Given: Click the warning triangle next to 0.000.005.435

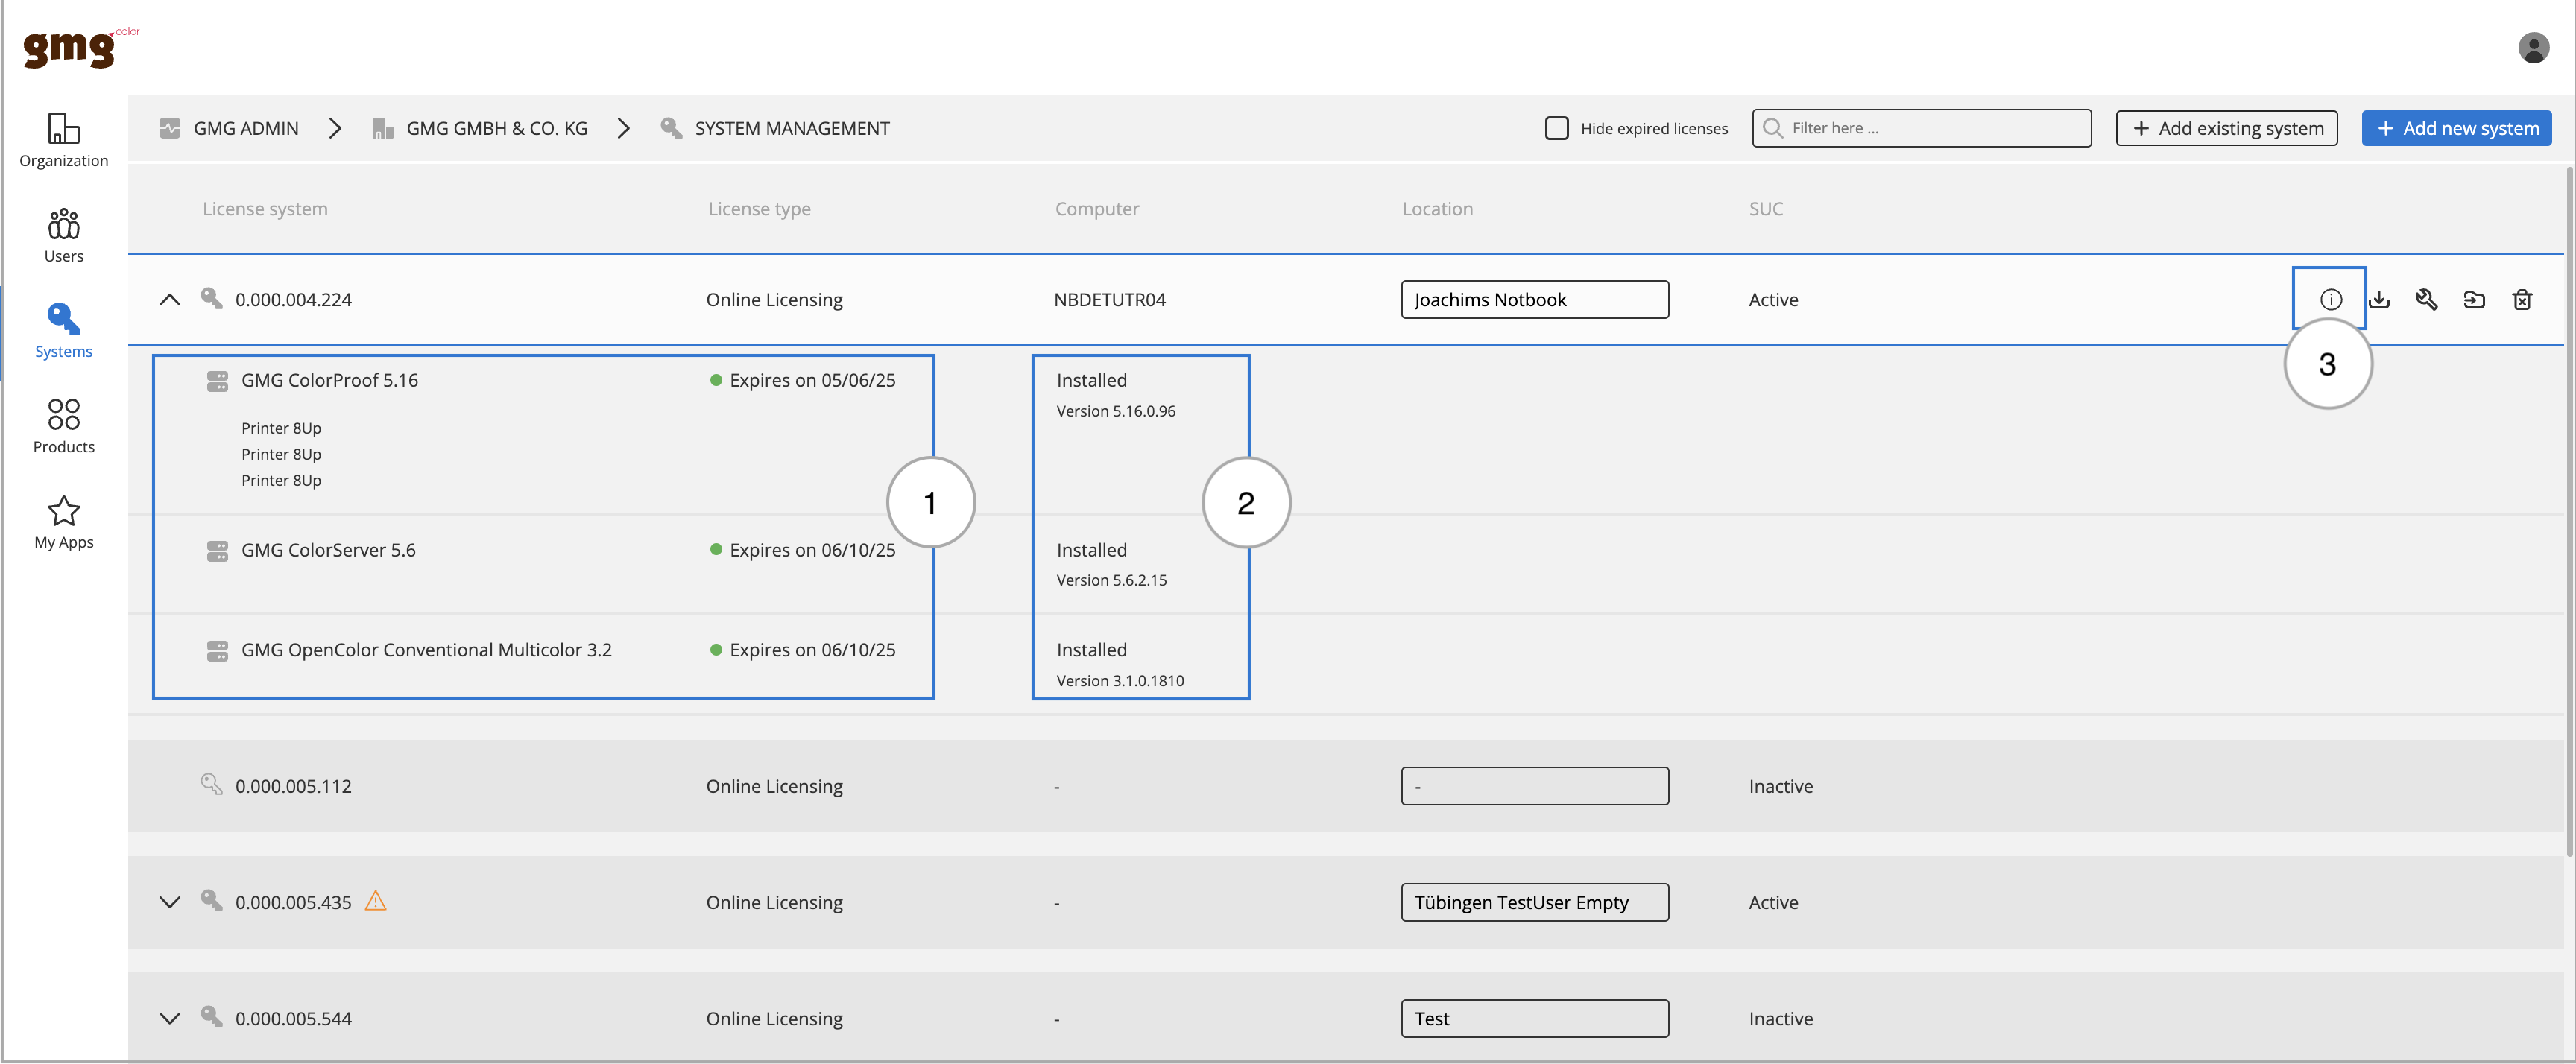Looking at the screenshot, I should coord(375,901).
